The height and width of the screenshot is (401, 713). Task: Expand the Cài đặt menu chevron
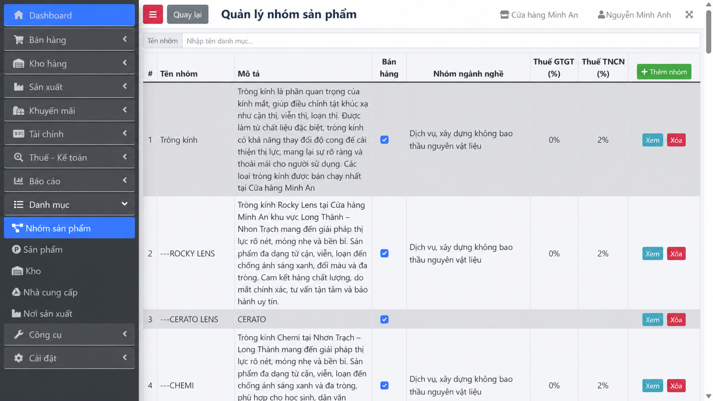click(125, 358)
